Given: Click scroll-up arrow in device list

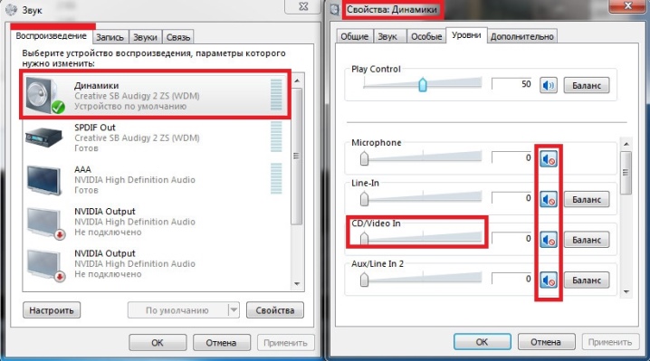Looking at the screenshot, I should click(297, 81).
